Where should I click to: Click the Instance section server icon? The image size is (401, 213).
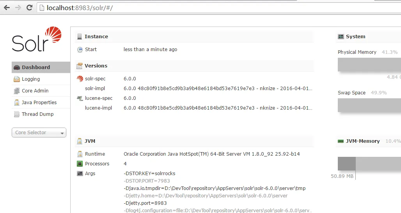pyautogui.click(x=80, y=37)
